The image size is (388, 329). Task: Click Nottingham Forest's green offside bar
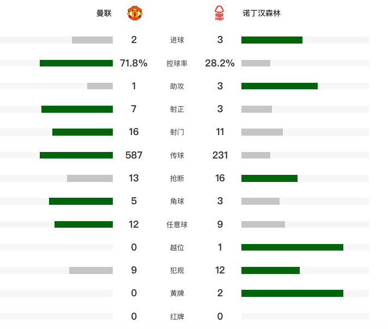pyautogui.click(x=292, y=247)
